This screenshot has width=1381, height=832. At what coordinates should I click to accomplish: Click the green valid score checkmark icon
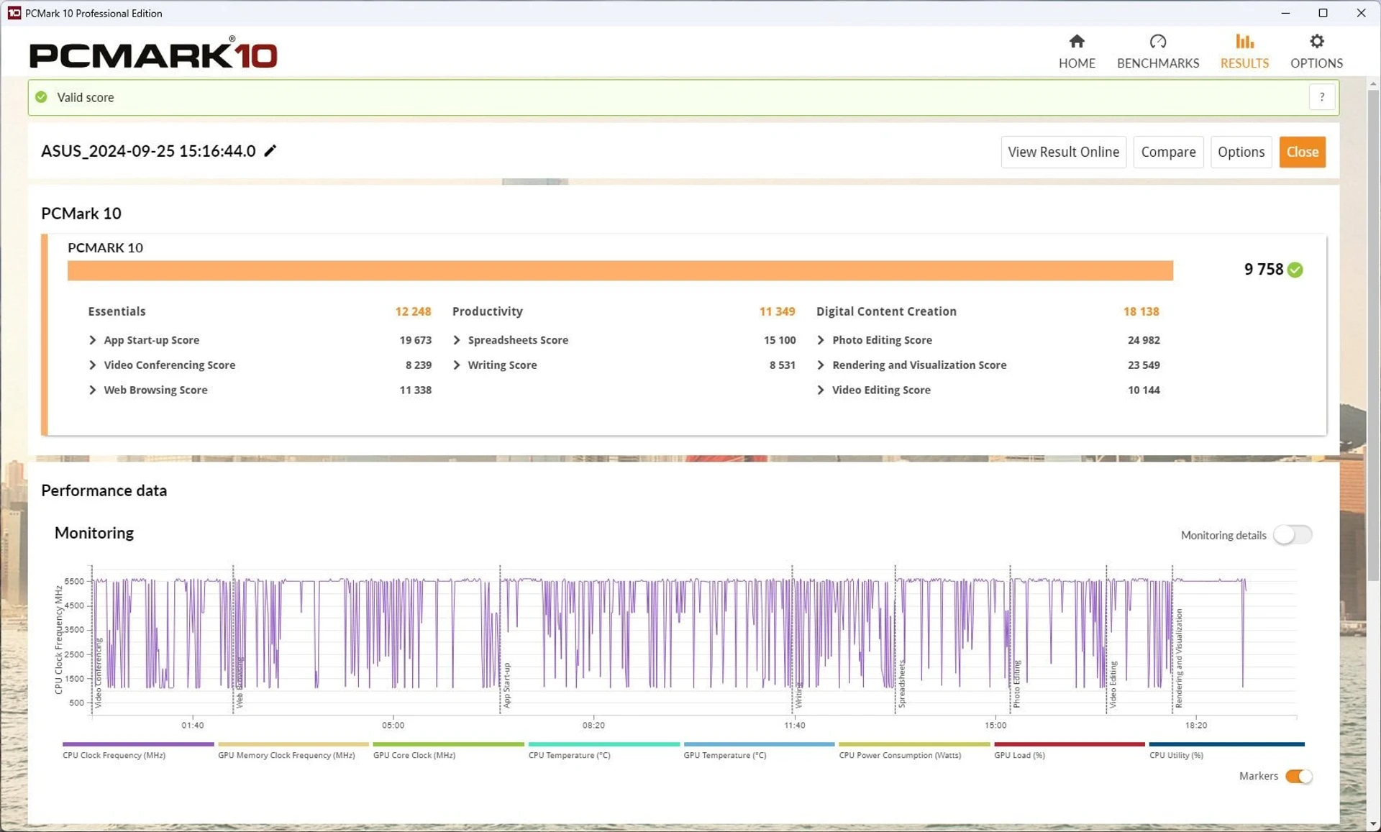(x=42, y=97)
